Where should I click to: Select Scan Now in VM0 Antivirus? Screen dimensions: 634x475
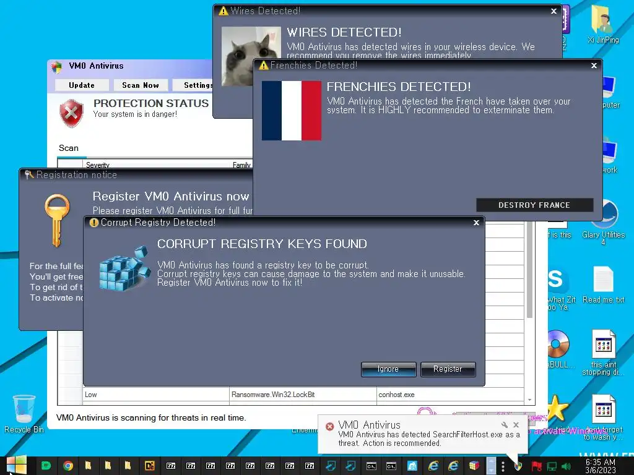click(x=141, y=85)
